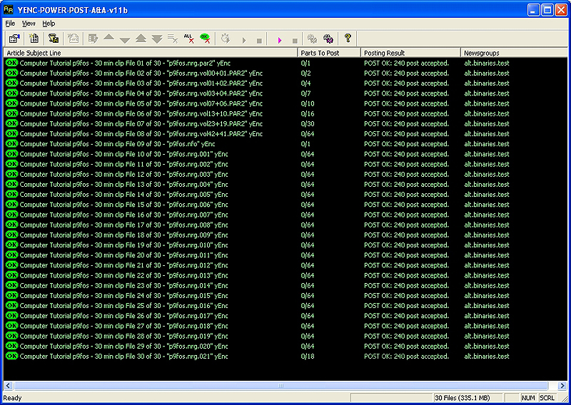Click the move to bottom double-triangle icon

(x=157, y=39)
